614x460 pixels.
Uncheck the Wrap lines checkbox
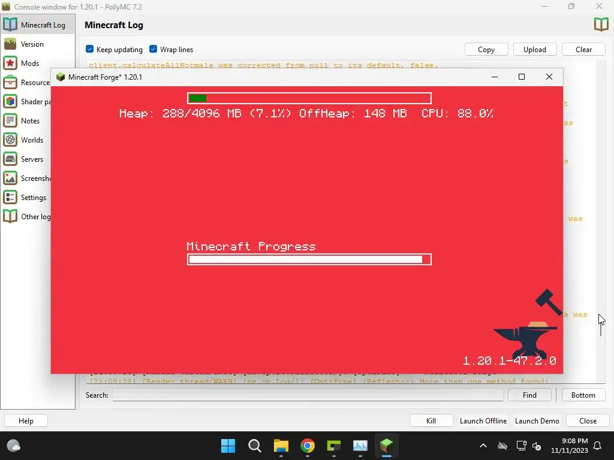tap(153, 49)
